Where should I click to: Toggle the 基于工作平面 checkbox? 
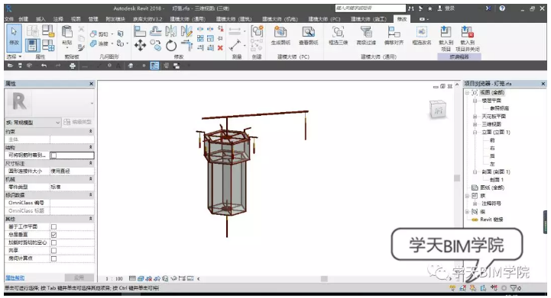(53, 226)
